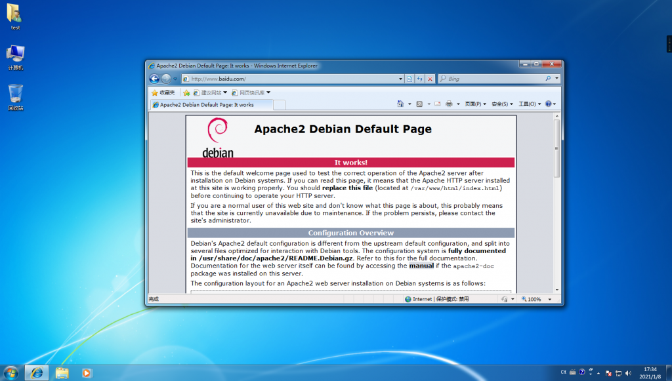Open the Favorites (收藏夹) button
The height and width of the screenshot is (381, 672).
pos(163,92)
